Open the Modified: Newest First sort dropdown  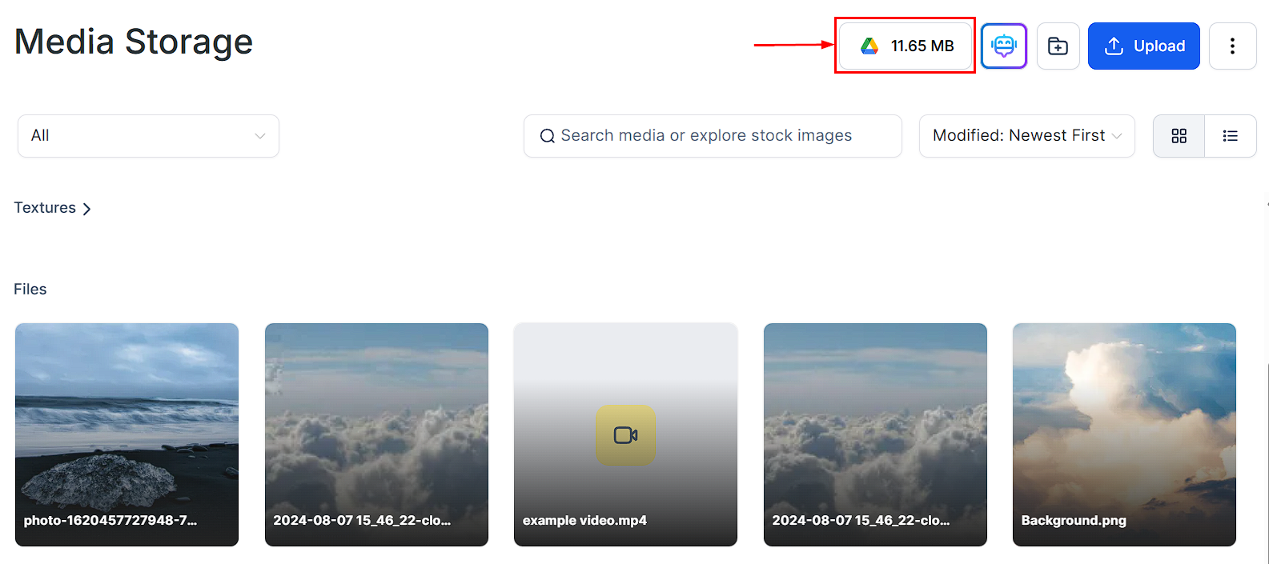1027,136
